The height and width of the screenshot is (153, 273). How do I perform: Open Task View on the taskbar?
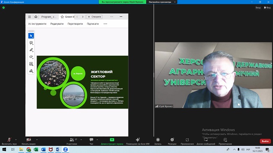coord(13,149)
